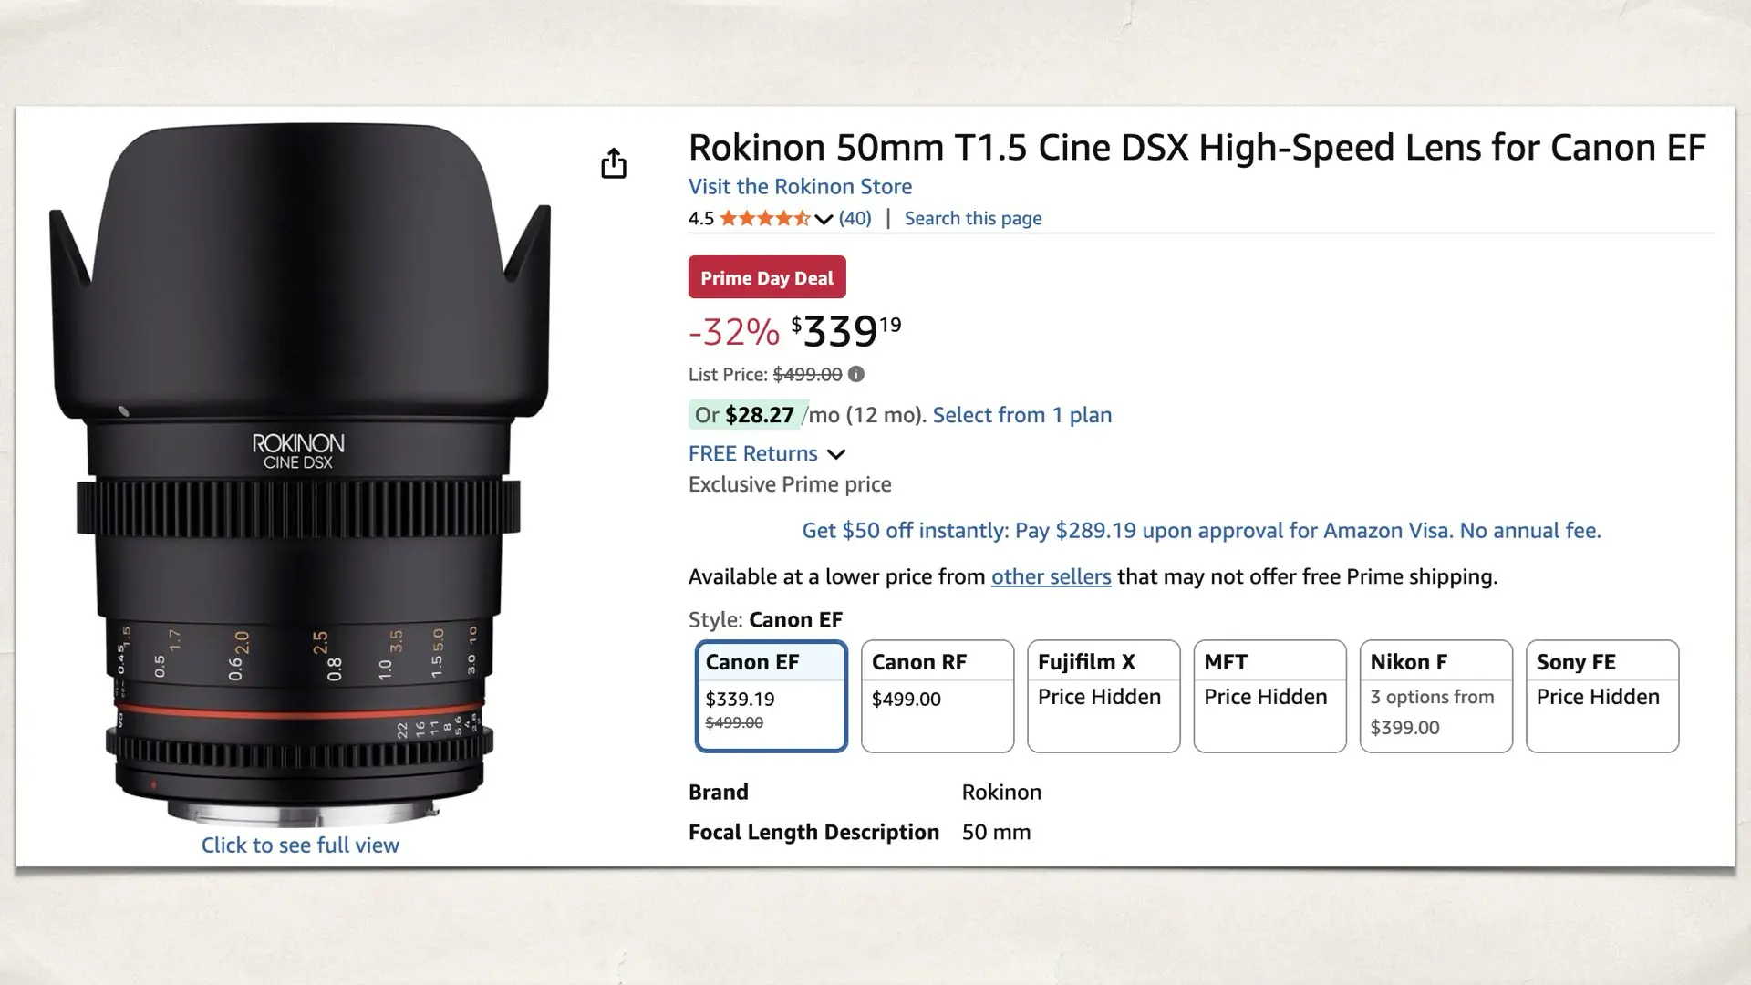Click the star rating display
The height and width of the screenshot is (985, 1751).
point(766,218)
